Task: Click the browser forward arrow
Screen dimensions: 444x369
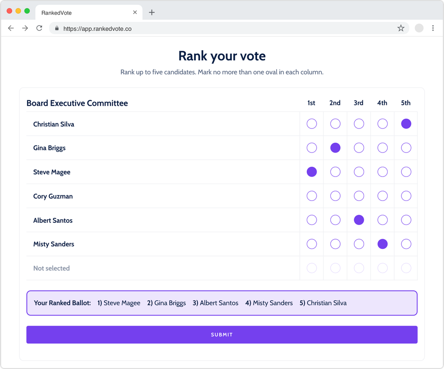Action: 25,28
